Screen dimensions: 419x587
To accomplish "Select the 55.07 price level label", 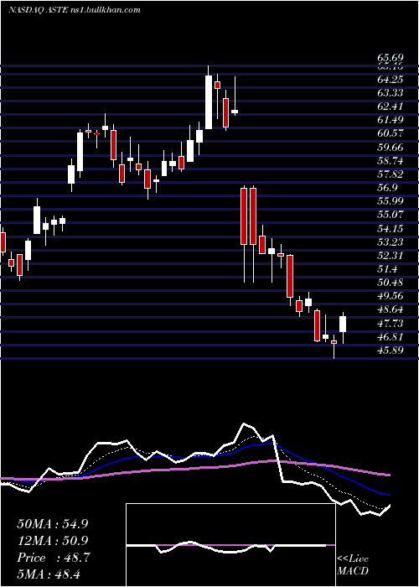I will (391, 215).
